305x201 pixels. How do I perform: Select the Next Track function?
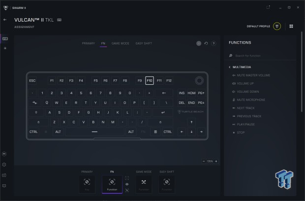point(244,108)
